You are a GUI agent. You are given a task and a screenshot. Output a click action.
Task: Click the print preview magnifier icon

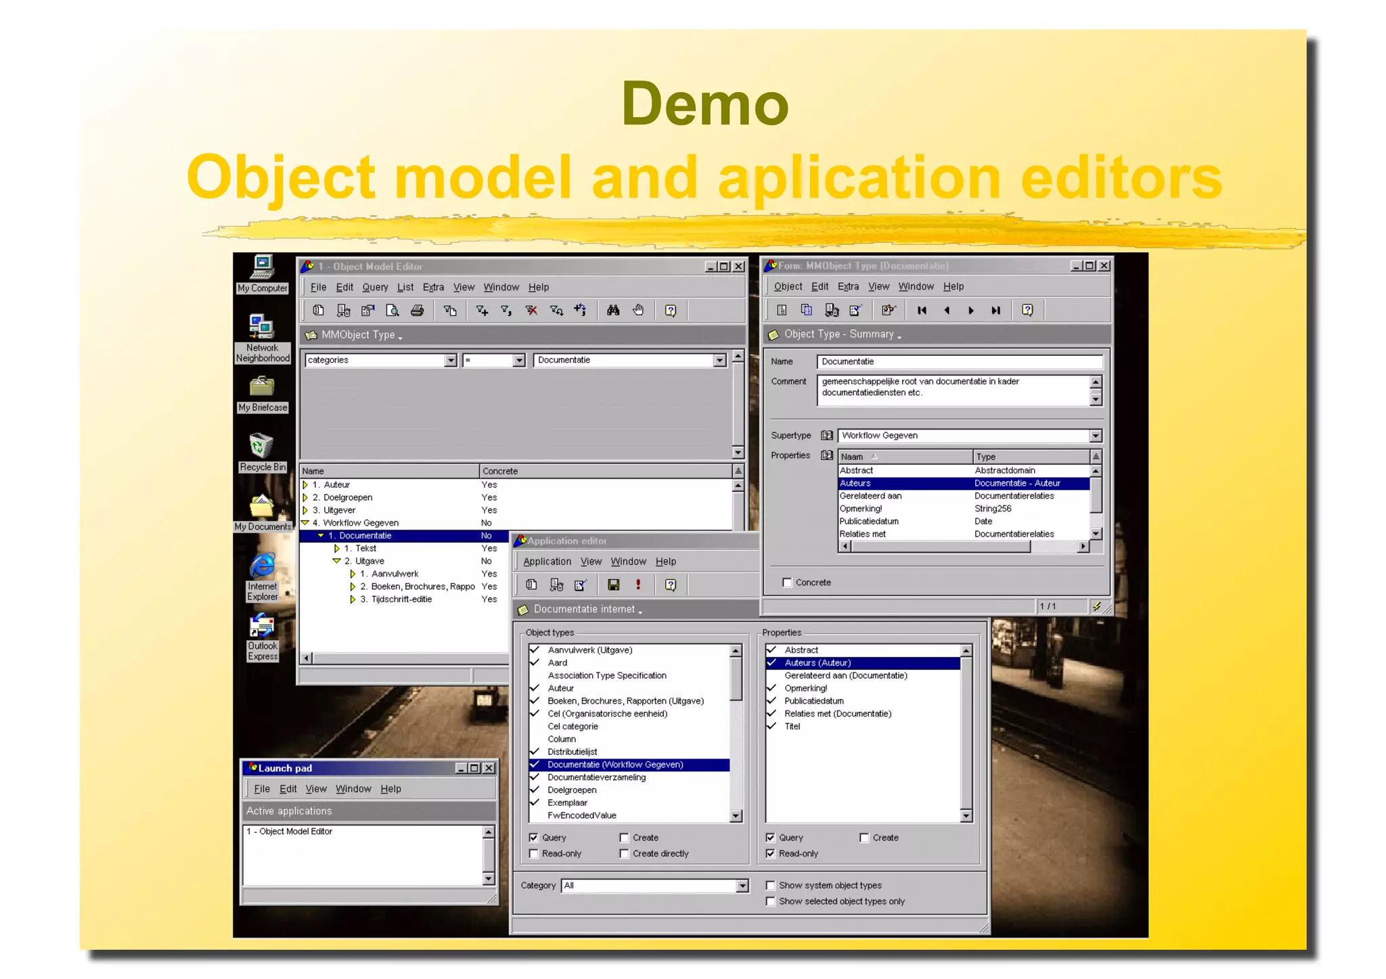click(393, 311)
